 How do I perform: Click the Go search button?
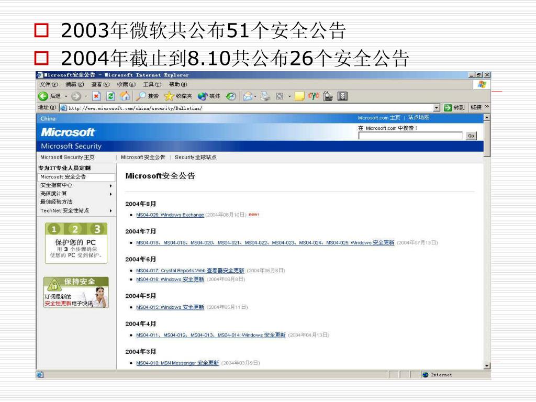[x=471, y=136]
